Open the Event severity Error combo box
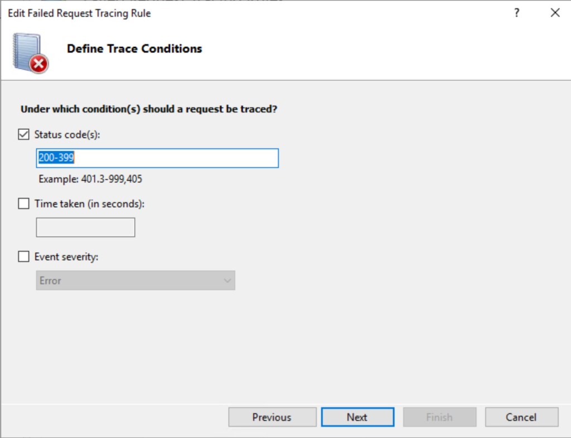Viewport: 571px width, 438px height. 136,281
